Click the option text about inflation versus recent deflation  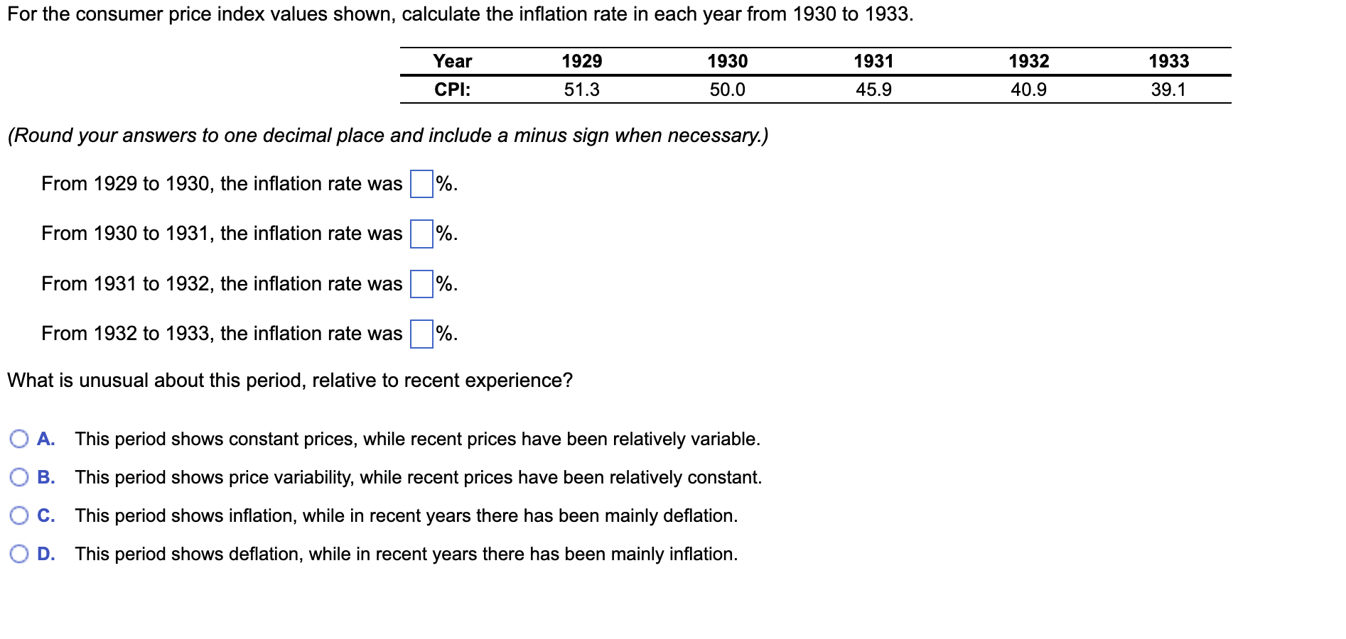point(407,516)
